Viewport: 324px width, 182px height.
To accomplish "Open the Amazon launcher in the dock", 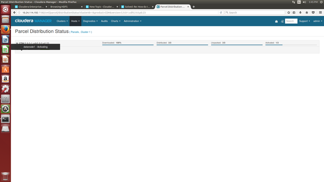I will coord(6,79).
